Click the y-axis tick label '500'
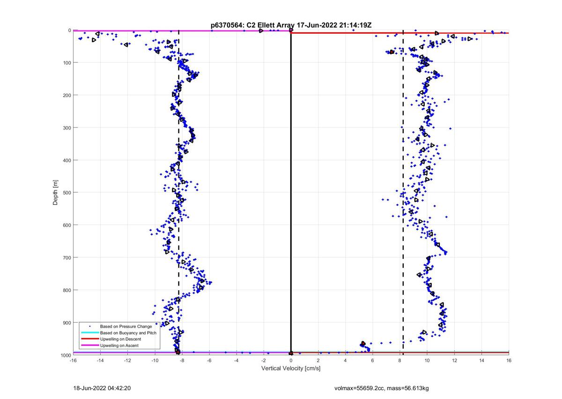This screenshot has height=399, width=562. [x=67, y=193]
